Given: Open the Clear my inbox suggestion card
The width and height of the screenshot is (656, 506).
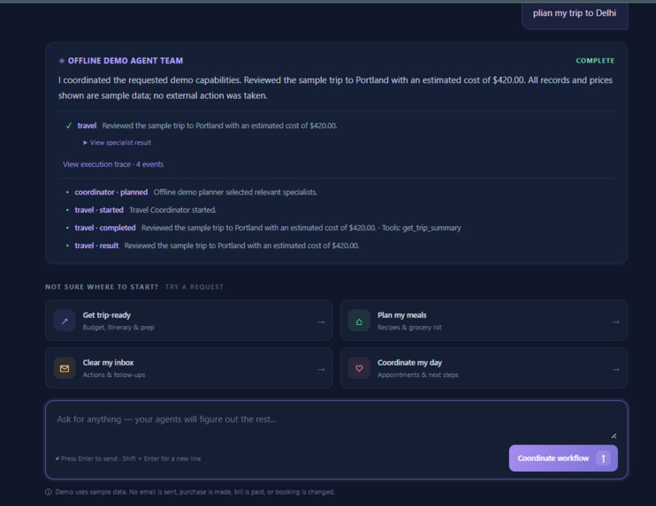Looking at the screenshot, I should click(189, 368).
